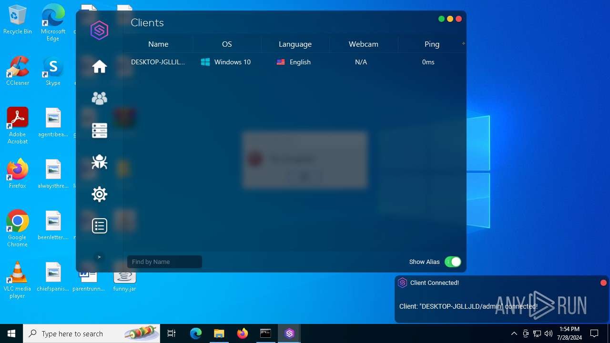Open VLC media player desktop shortcut

tap(18, 280)
